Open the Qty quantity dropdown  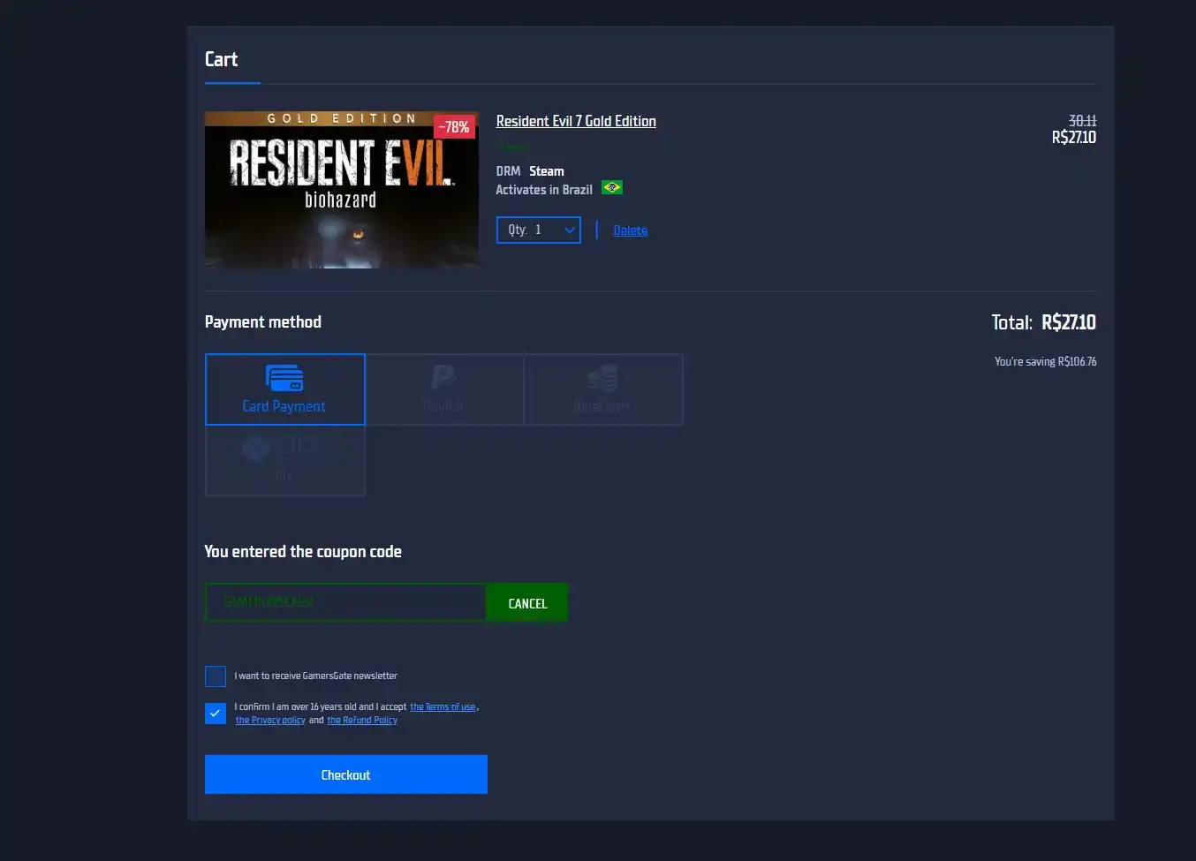(x=538, y=230)
